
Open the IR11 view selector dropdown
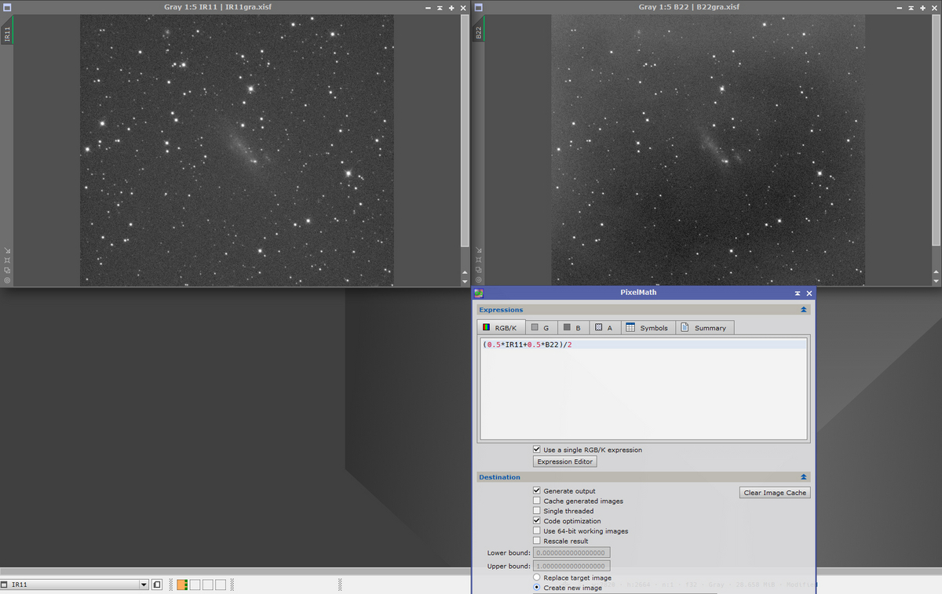(144, 585)
